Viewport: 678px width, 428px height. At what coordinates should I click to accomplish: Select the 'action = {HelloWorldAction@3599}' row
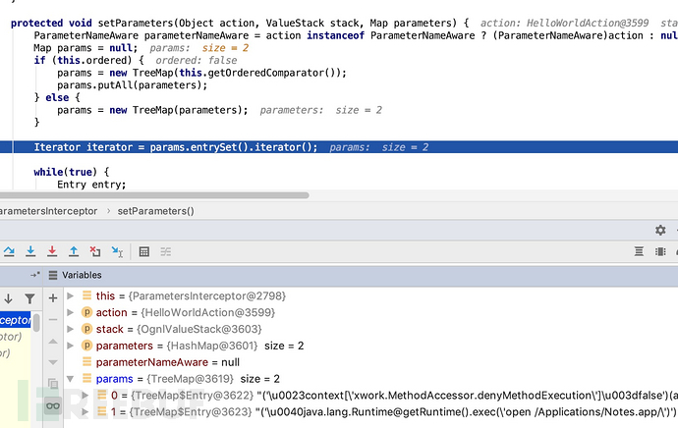click(x=371, y=312)
